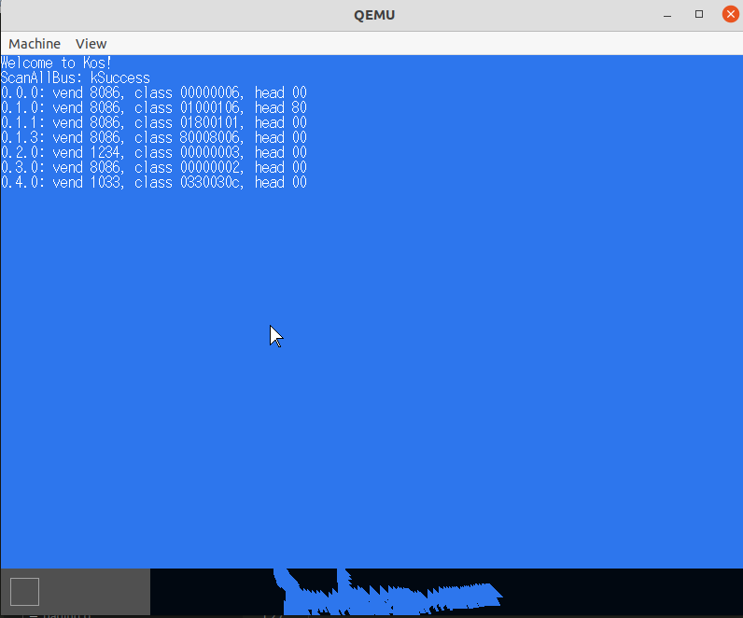Minimize the QEMU window
This screenshot has width=743, height=618.
point(667,15)
